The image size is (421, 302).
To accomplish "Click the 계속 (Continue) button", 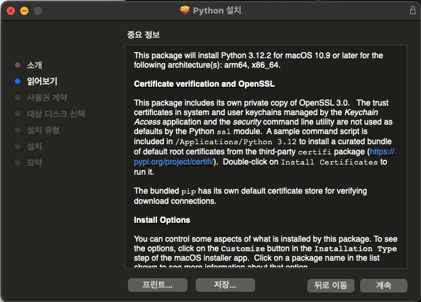I will tap(383, 285).
